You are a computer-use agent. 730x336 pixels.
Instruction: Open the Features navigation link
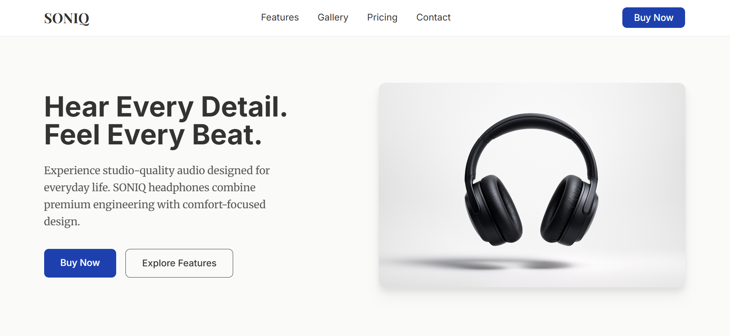coord(280,17)
